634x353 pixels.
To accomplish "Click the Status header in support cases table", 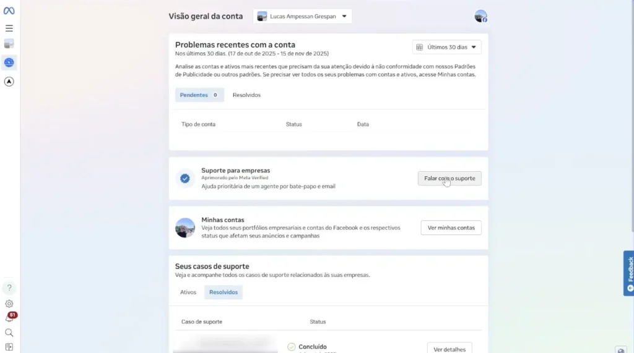I will (x=318, y=322).
